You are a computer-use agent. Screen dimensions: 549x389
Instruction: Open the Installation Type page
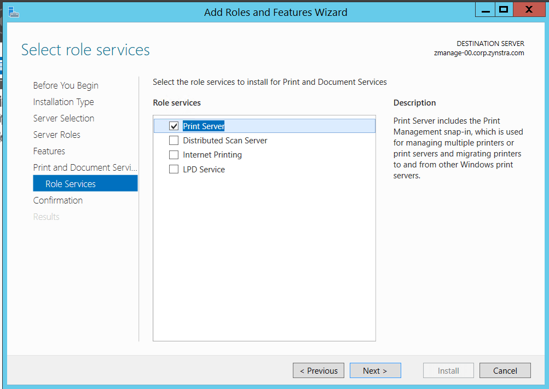click(x=63, y=102)
